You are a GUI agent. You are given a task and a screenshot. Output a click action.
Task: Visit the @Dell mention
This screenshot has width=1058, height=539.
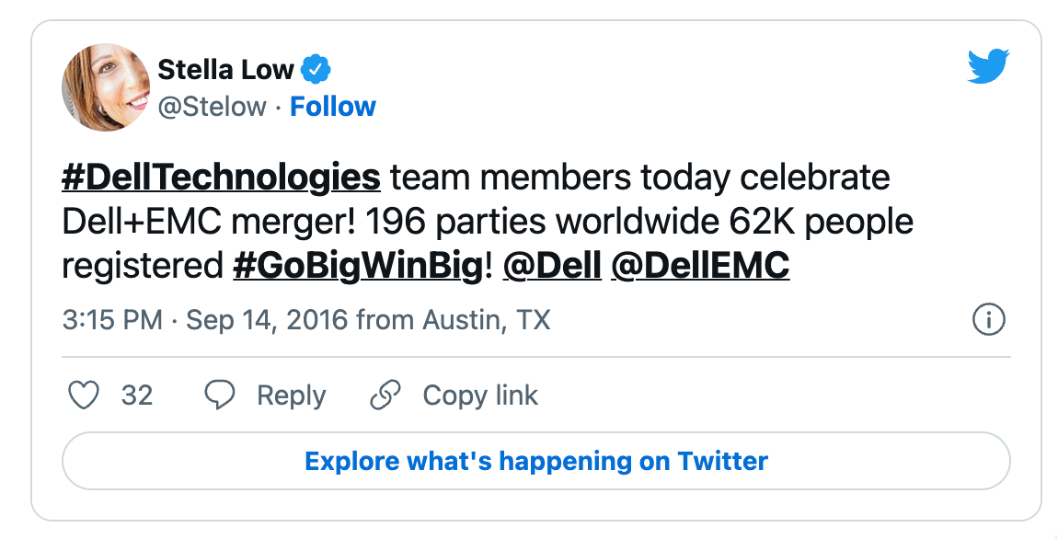tap(552, 267)
